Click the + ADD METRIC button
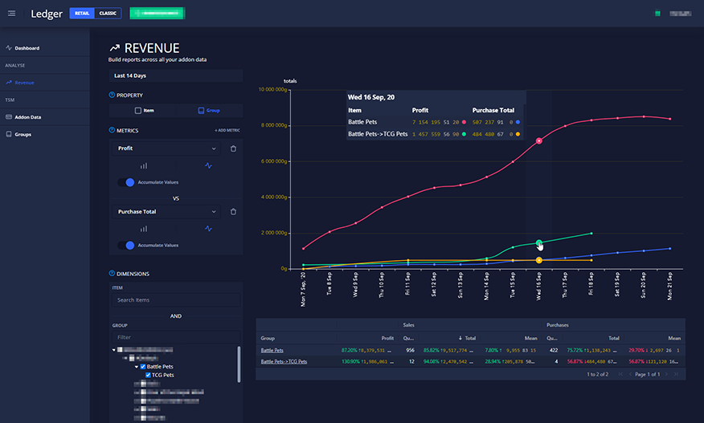704x423 pixels. pyautogui.click(x=227, y=131)
